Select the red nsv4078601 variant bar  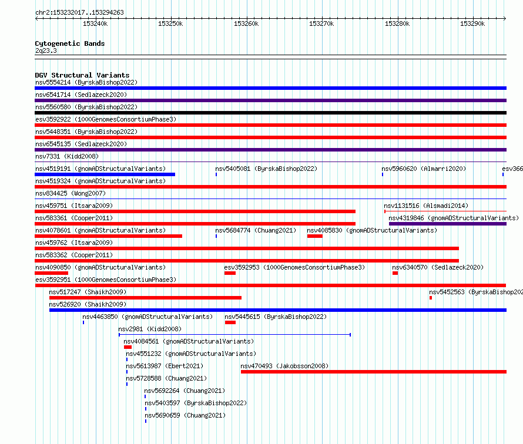click(x=108, y=236)
